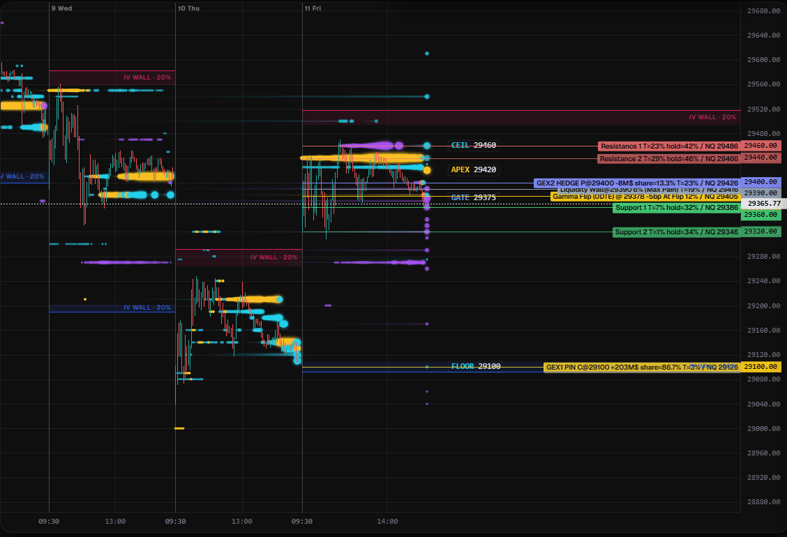Click the 28880.00 price axis value
787x537 pixels.
tap(763, 502)
